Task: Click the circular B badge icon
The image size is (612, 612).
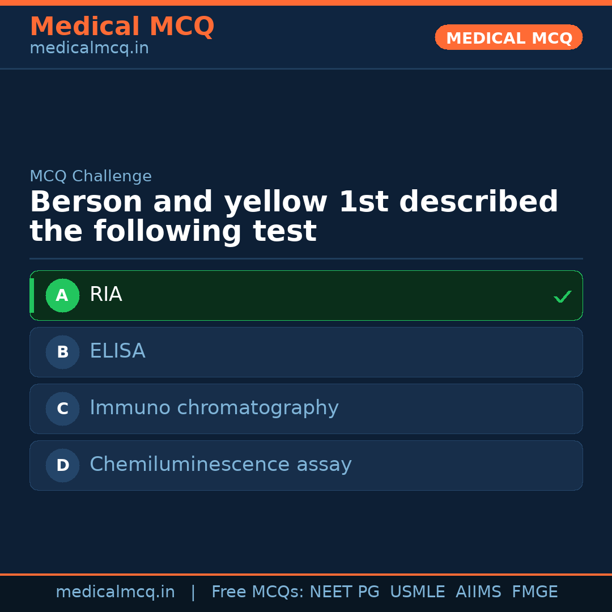Action: point(62,352)
